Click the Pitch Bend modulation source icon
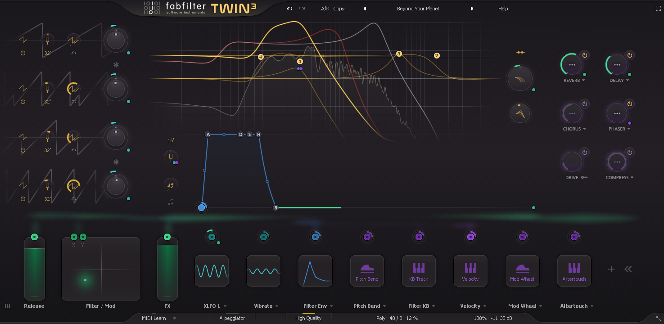Viewport: 664px width, 324px height. (x=367, y=271)
